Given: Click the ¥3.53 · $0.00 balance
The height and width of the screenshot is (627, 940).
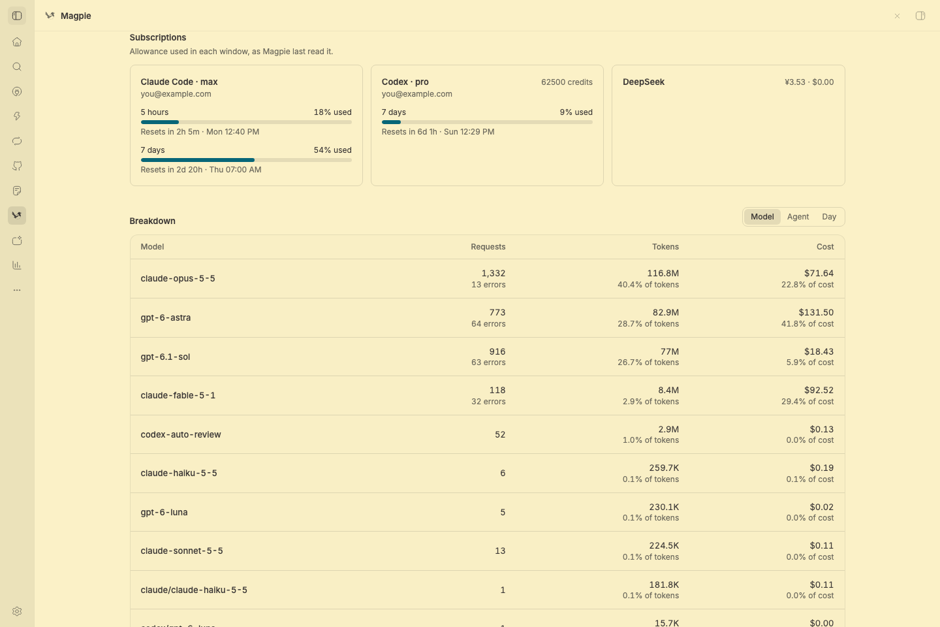Looking at the screenshot, I should [809, 82].
